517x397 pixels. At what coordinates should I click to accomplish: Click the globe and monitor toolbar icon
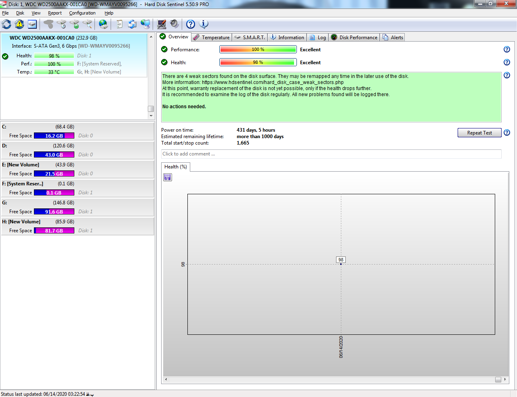(145, 24)
